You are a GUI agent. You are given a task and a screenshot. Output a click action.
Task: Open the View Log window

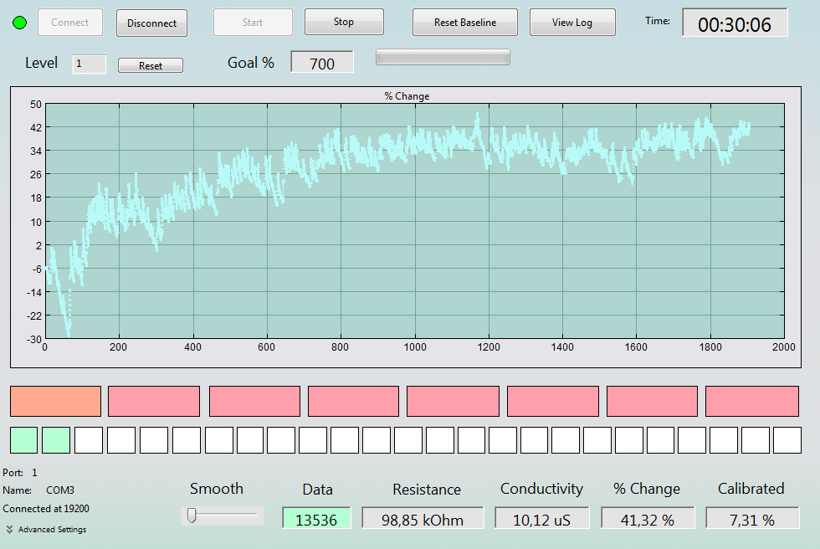(x=572, y=23)
